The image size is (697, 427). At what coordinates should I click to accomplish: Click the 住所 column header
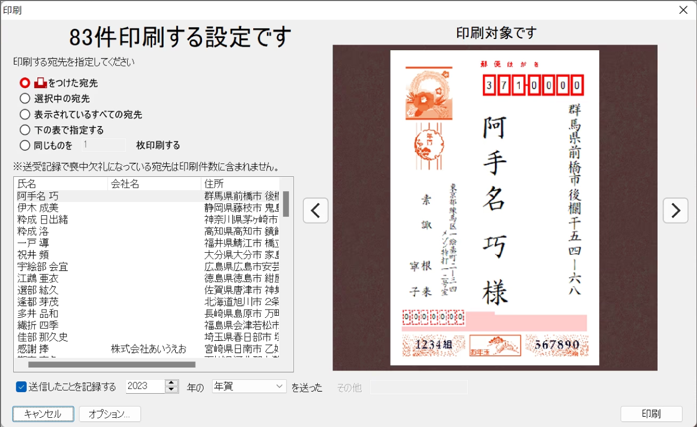240,183
